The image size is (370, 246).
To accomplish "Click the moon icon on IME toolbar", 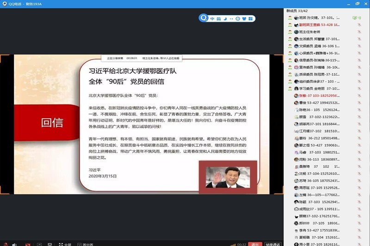I will coord(225,18).
